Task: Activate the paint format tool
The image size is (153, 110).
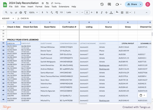Action: [x=25, y=12]
